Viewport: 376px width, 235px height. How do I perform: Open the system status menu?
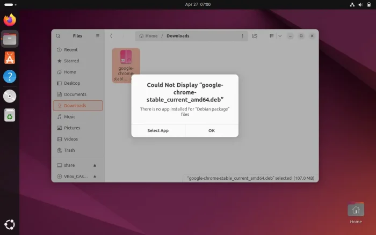(359, 4)
